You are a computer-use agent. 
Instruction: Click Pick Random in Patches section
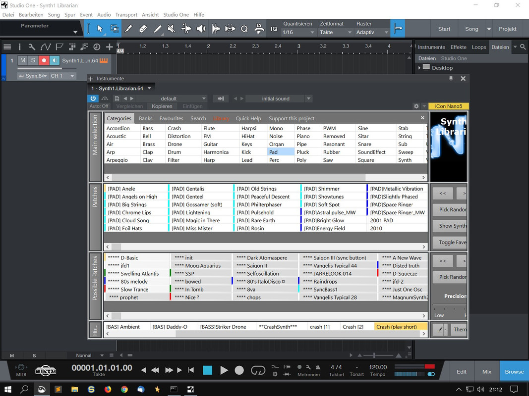[450, 209]
